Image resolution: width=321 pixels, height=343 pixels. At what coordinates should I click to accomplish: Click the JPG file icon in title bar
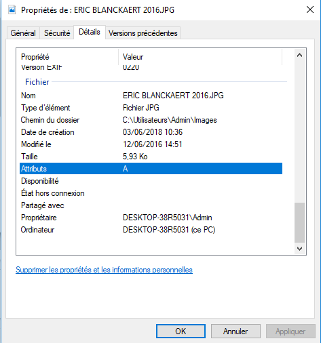click(x=12, y=10)
